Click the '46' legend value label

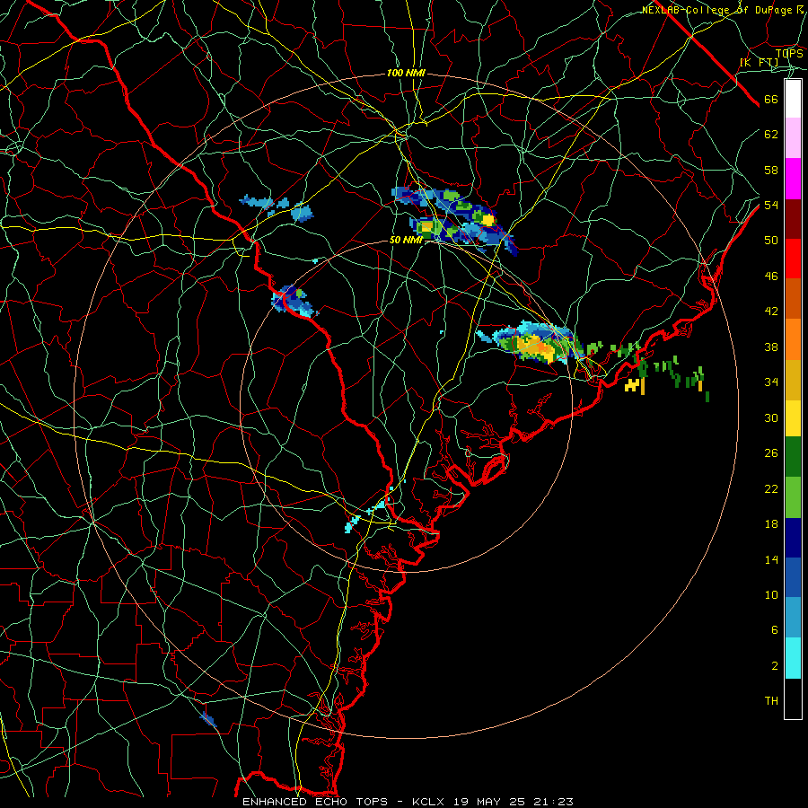[771, 277]
